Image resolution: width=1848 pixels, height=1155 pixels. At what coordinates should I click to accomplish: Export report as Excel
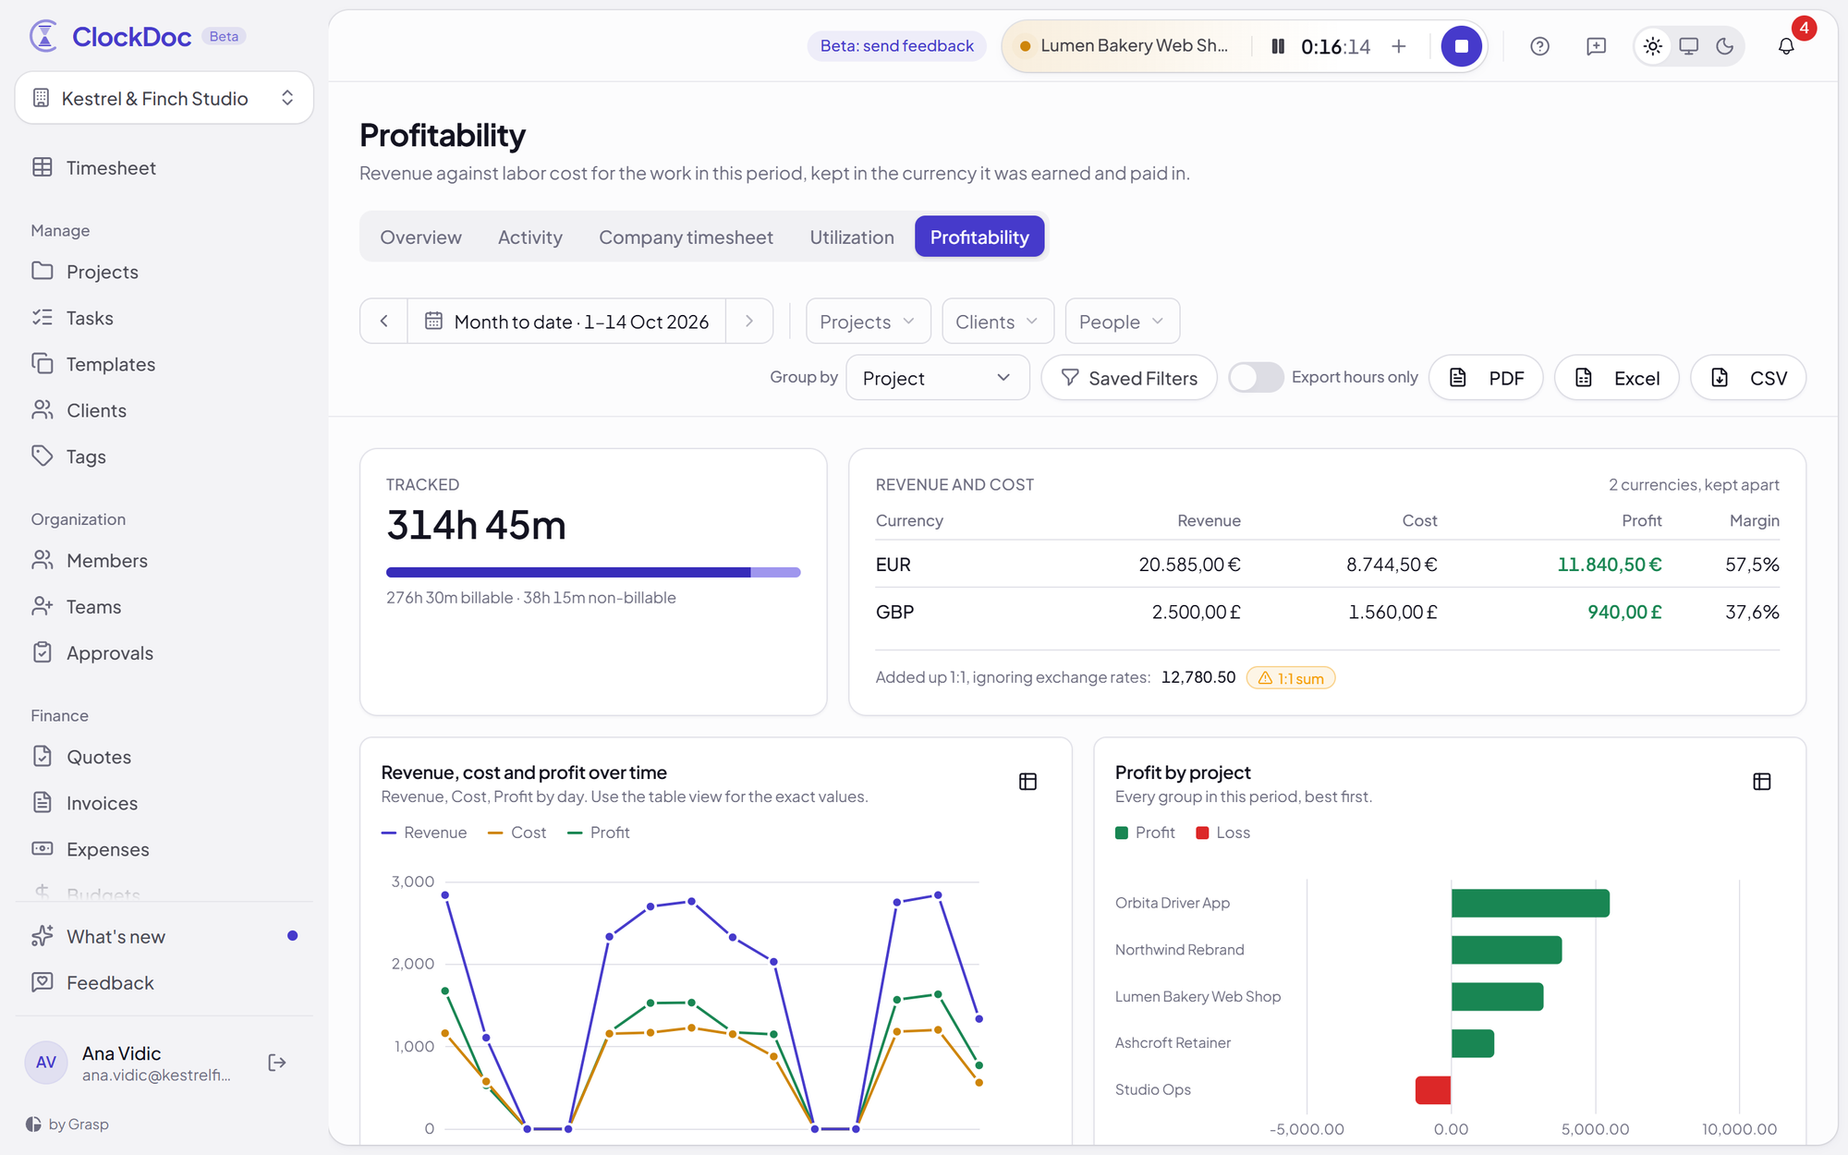(x=1616, y=378)
